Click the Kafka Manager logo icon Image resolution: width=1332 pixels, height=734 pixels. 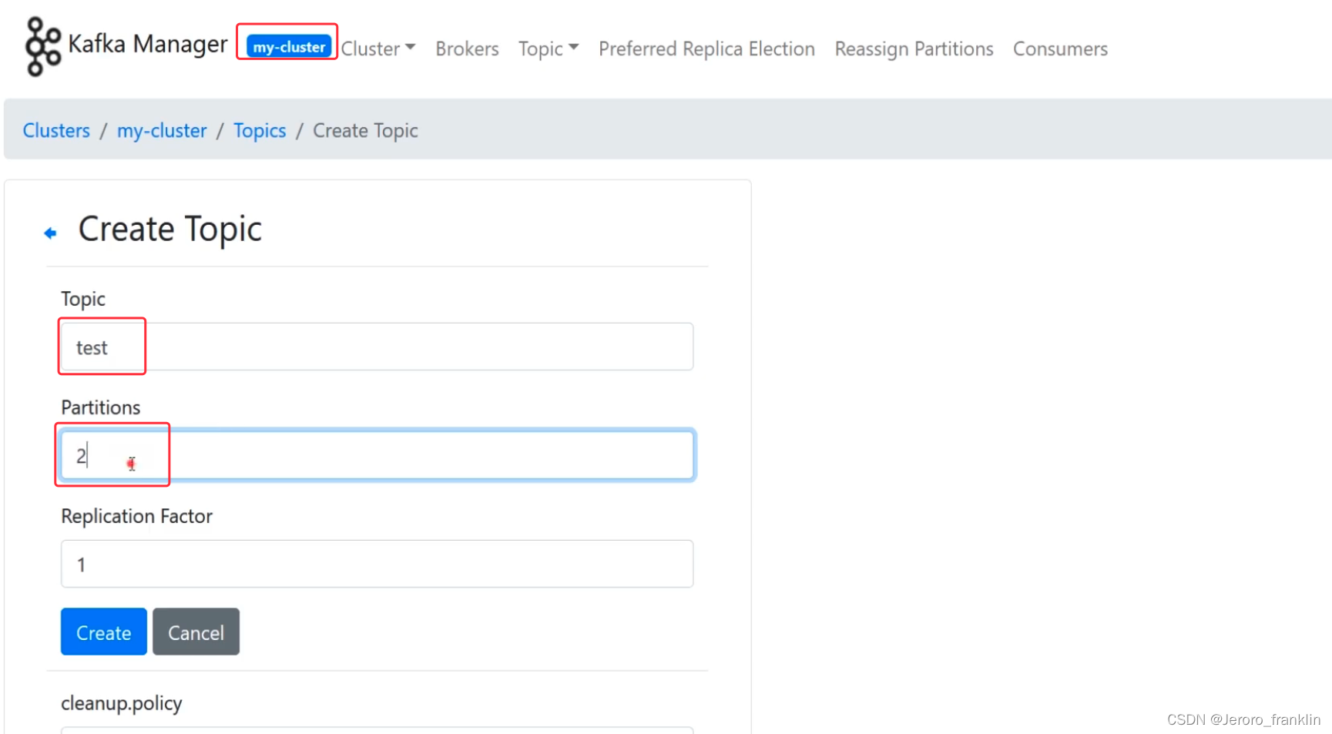point(43,47)
